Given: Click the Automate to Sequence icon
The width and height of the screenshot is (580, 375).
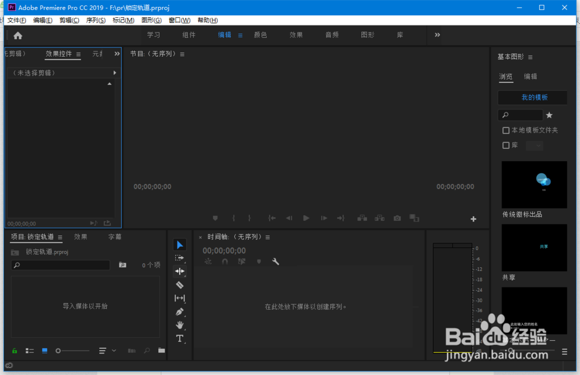Looking at the screenshot, I should (x=132, y=351).
